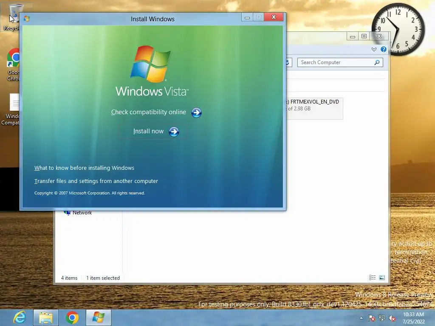Viewport: 435px width, 326px height.
Task: Open Action Center flag tray icon
Action: (371, 318)
